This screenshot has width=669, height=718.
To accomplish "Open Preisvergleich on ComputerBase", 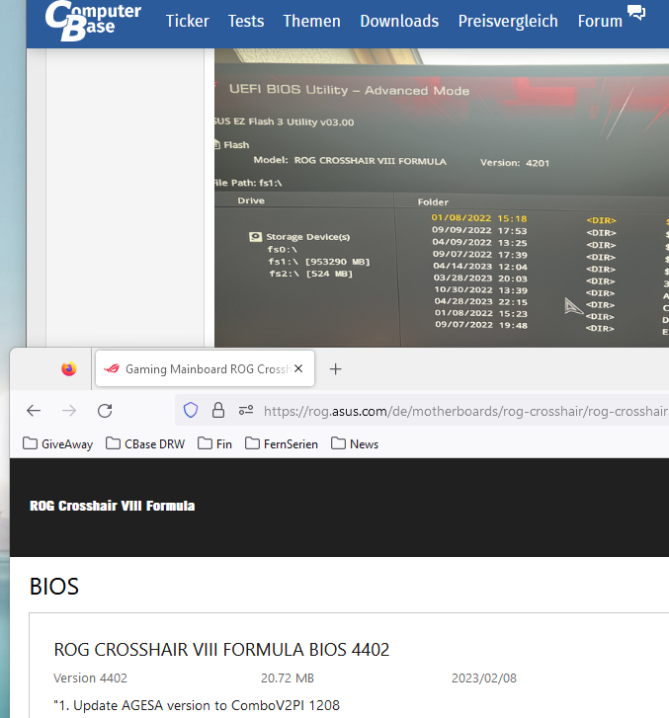I will tap(508, 21).
